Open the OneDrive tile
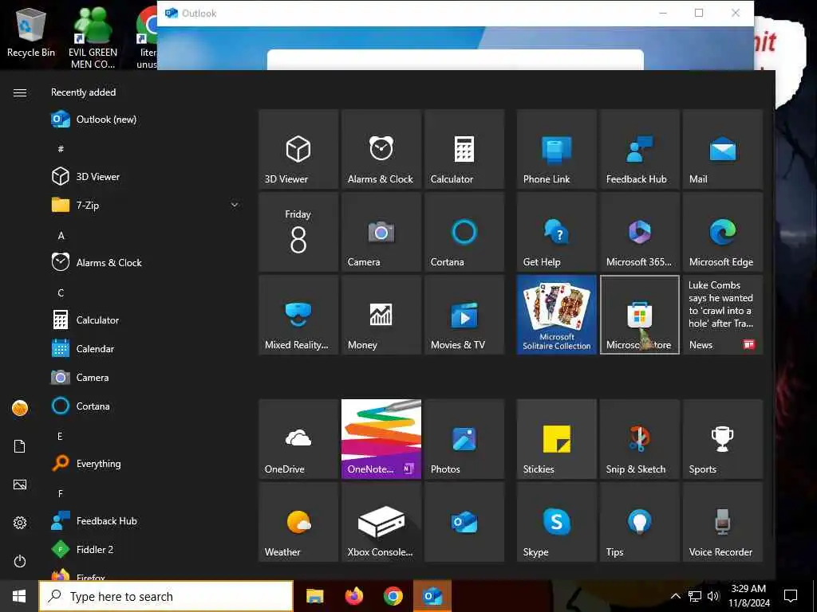 pos(298,439)
